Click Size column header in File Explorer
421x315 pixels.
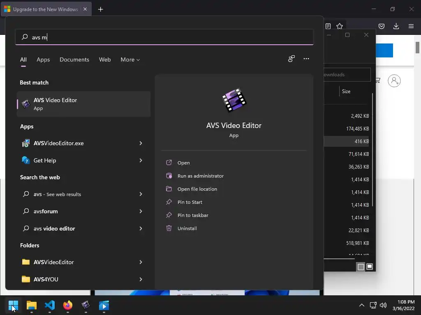point(346,91)
